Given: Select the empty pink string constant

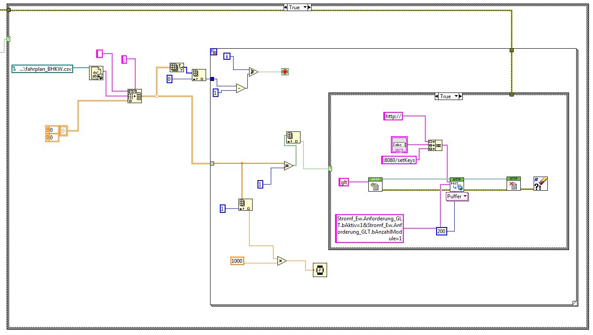Looking at the screenshot, I should (100, 54).
